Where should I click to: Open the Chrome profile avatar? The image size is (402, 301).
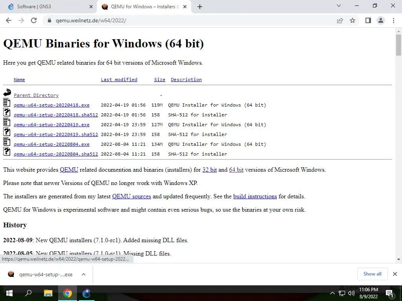pos(381,20)
